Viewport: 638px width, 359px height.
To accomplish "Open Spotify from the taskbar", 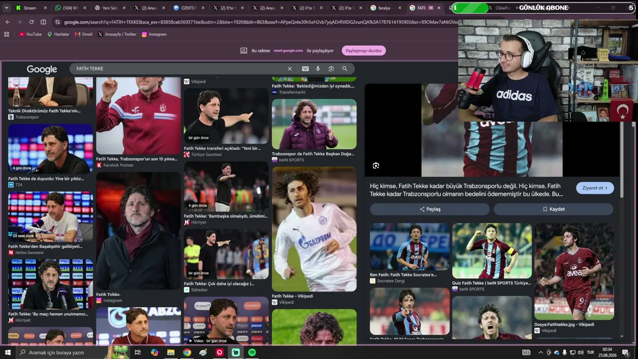I will [x=252, y=353].
